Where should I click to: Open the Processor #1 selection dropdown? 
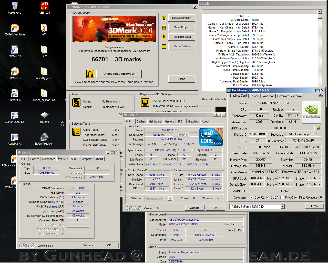click(170, 199)
